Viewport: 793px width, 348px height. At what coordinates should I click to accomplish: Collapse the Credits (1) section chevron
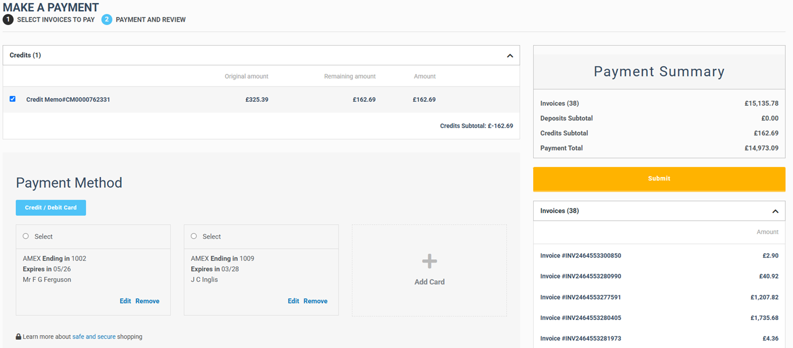510,55
